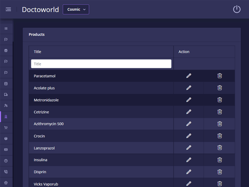Open the highlighted badge sidebar item
The height and width of the screenshot is (187, 249).
pos(6,117)
